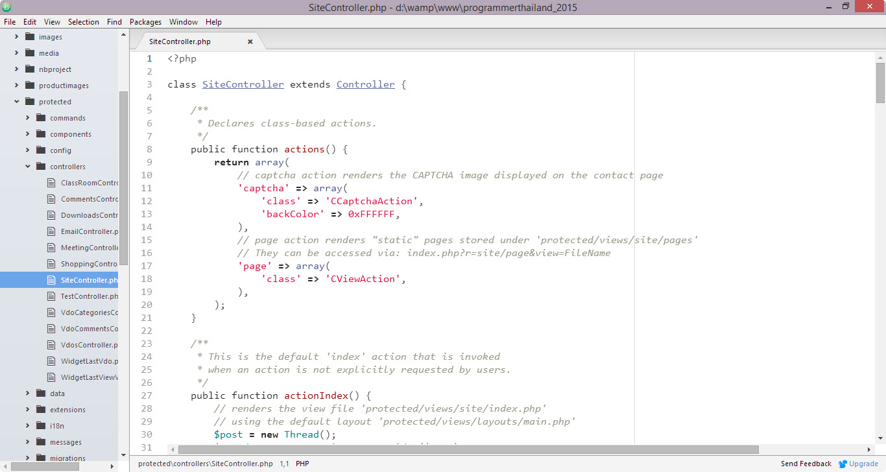Expand the images folder arrow
886x472 pixels.
[16, 37]
